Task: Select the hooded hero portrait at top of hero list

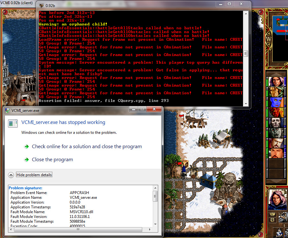Action: 276,82
